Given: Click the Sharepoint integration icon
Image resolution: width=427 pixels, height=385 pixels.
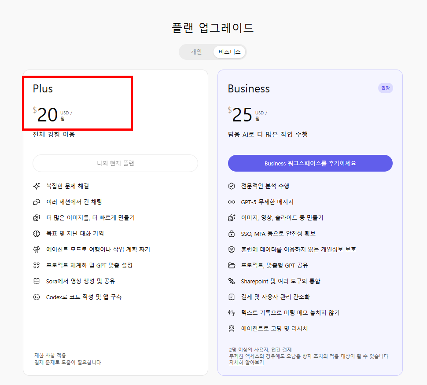Looking at the screenshot, I should pyautogui.click(x=232, y=281).
